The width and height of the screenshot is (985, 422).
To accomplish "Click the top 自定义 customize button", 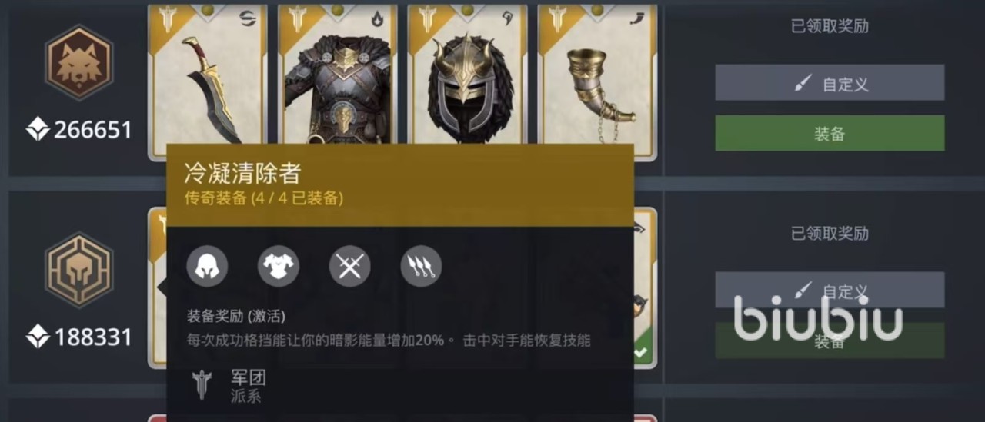I will click(830, 83).
